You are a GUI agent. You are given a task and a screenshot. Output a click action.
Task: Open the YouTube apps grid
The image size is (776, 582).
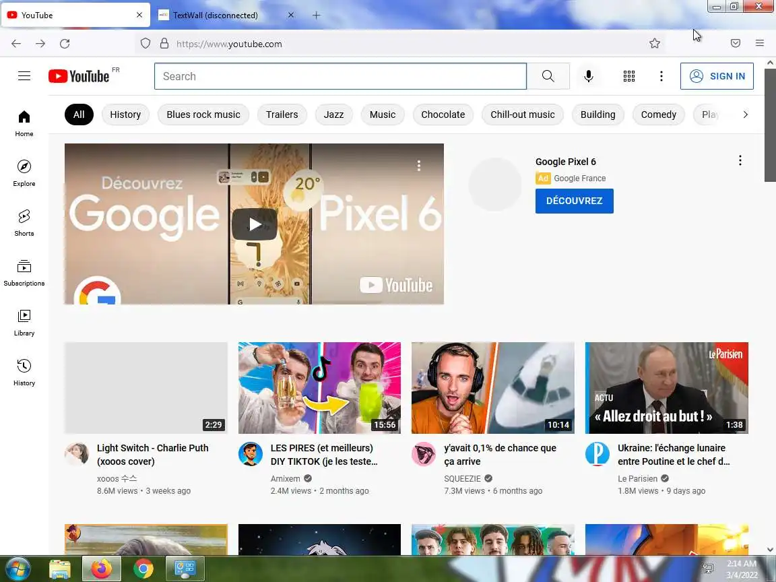(629, 76)
